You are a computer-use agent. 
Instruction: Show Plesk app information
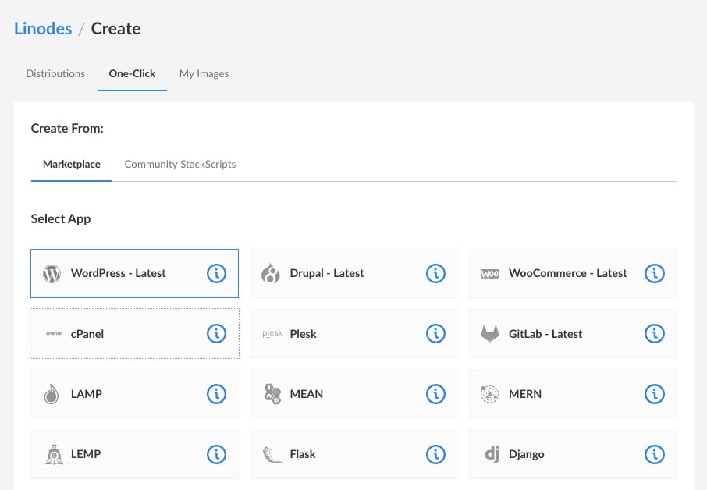pos(435,334)
